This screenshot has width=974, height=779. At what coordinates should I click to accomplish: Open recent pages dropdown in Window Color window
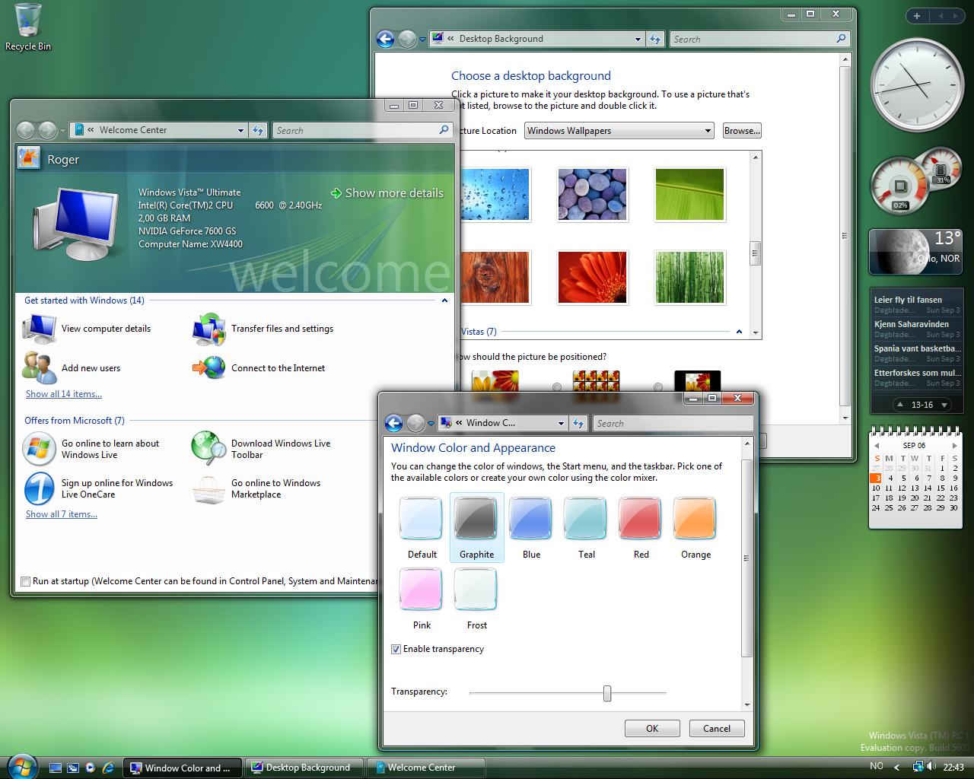431,424
